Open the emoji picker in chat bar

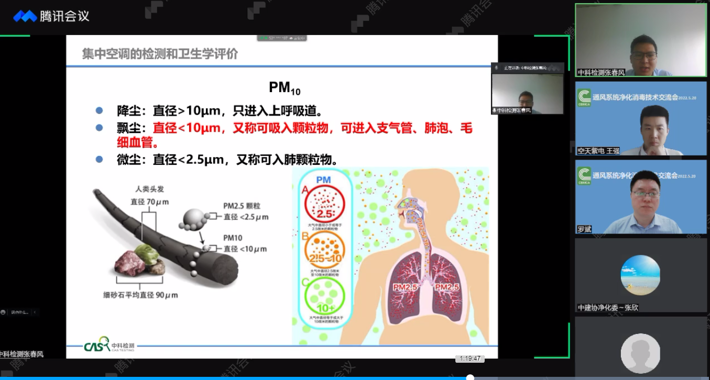(x=3, y=312)
